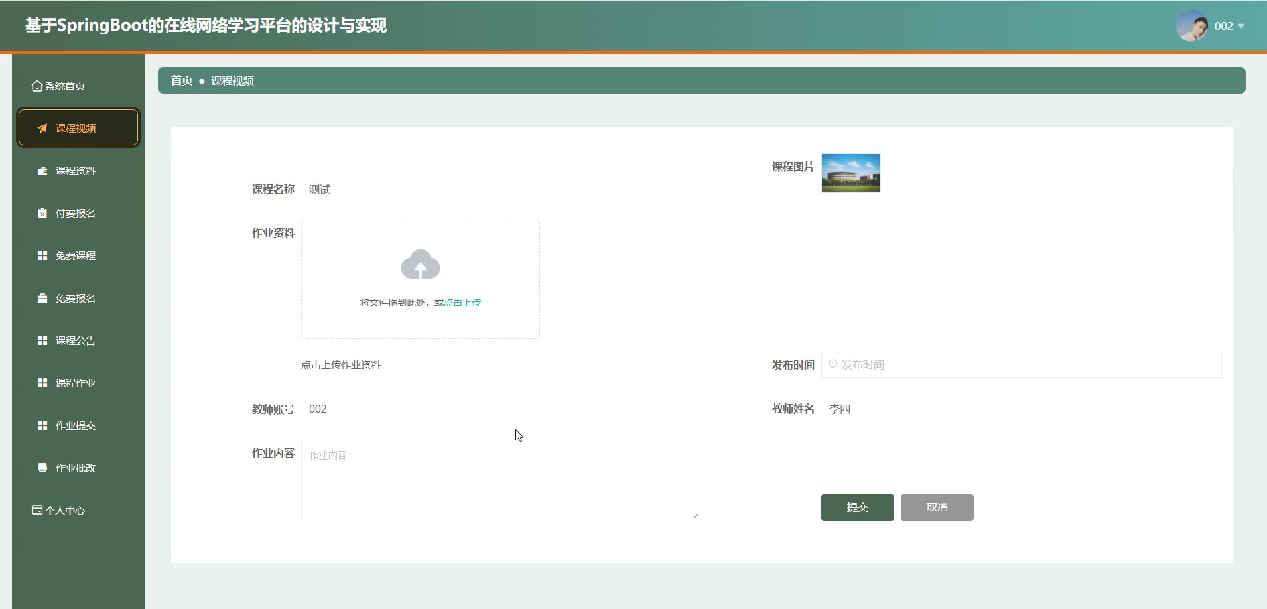Open the 发布时间 date picker field

[x=1021, y=365]
